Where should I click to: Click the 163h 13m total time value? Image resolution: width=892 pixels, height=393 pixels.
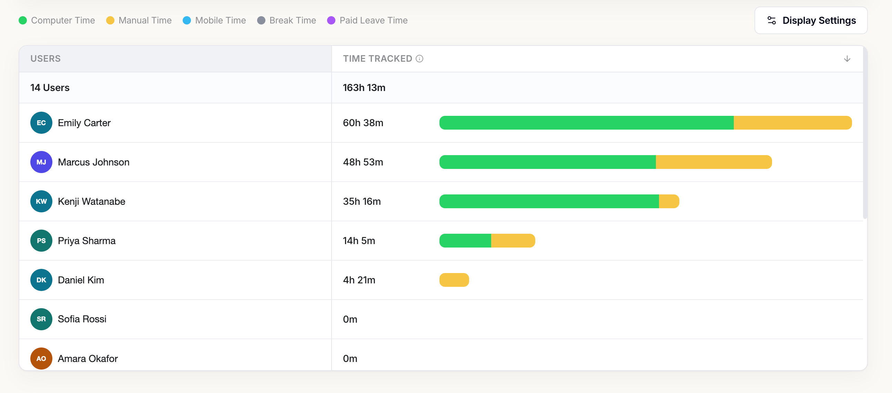[364, 88]
